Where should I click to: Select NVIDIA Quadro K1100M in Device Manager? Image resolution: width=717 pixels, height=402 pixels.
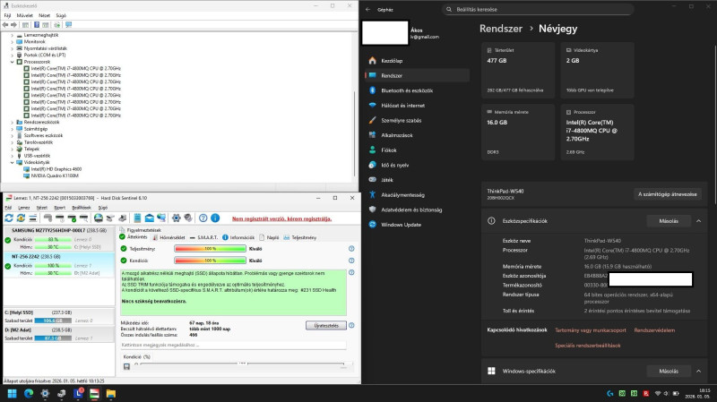point(55,175)
